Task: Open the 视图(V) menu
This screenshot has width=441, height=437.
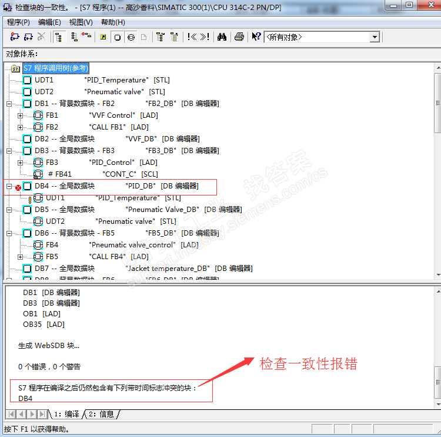Action: point(81,22)
